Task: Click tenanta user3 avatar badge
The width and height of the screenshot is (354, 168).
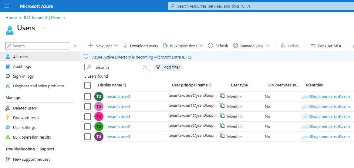Action: [x=99, y=96]
